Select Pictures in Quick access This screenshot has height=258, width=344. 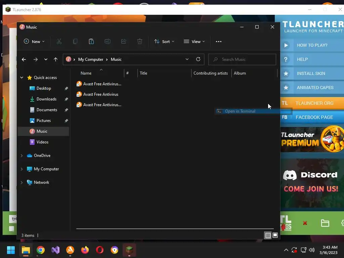click(x=43, y=121)
